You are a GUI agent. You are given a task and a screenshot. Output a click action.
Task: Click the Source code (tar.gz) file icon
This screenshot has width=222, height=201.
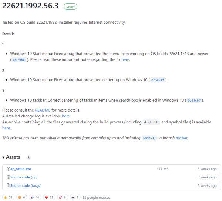[x=9, y=185]
